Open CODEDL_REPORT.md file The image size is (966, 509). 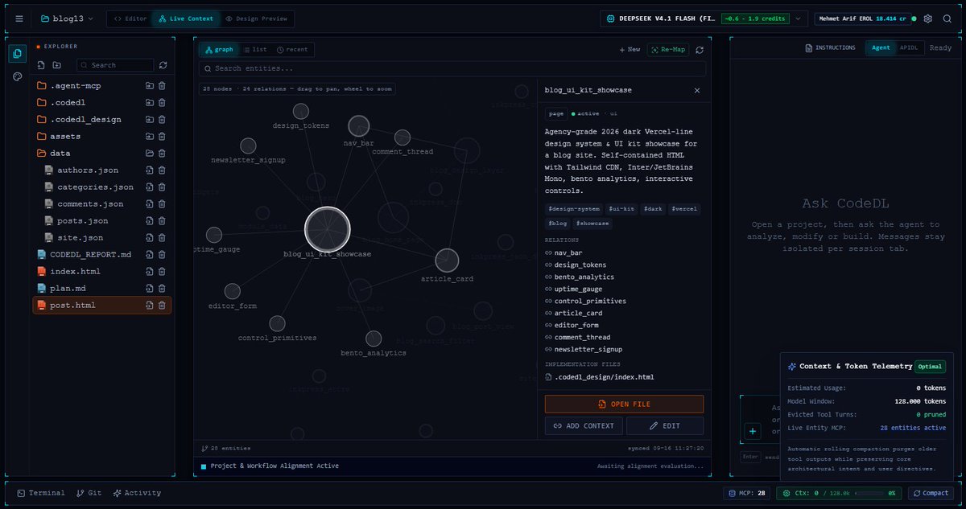(x=90, y=254)
